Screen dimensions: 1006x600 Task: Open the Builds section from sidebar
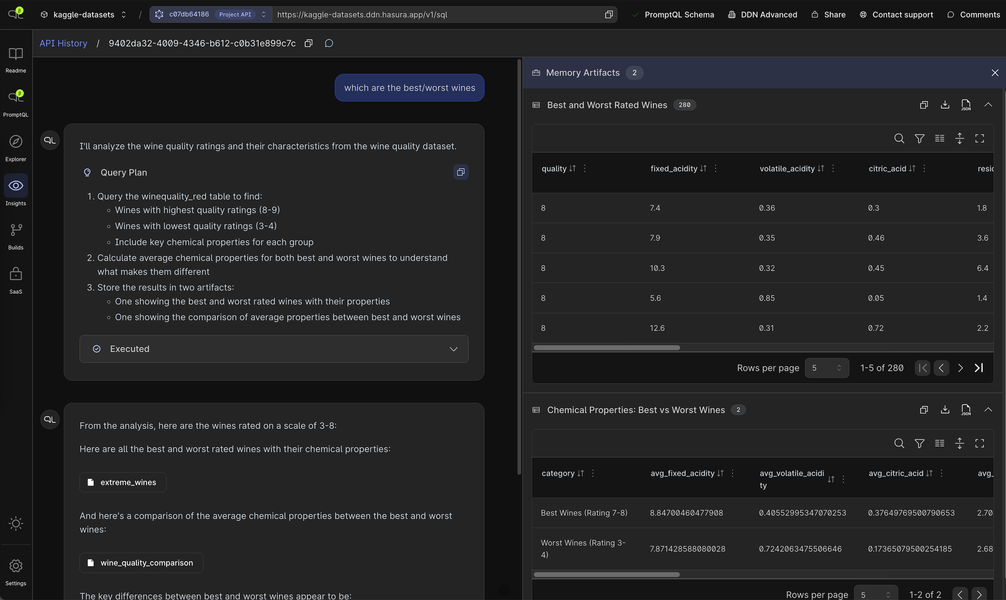(x=16, y=235)
